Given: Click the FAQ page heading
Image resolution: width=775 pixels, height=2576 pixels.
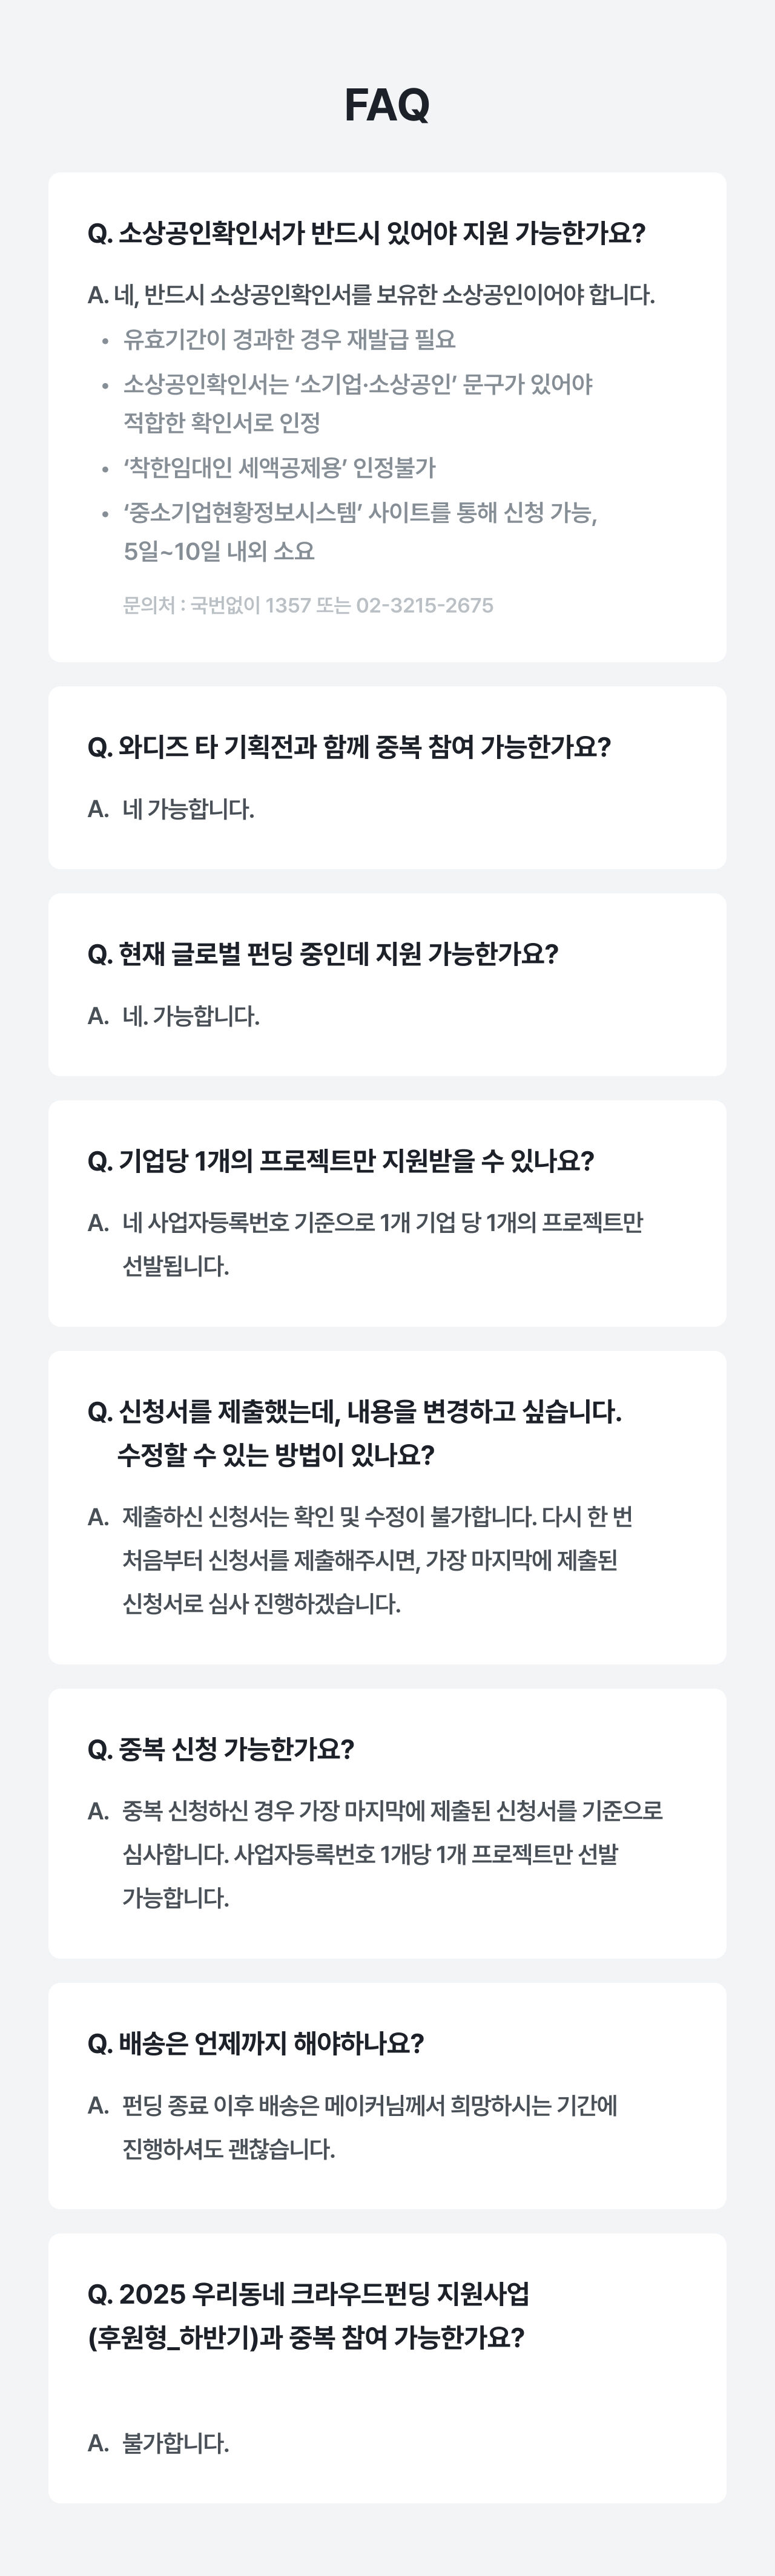Looking at the screenshot, I should 387,105.
